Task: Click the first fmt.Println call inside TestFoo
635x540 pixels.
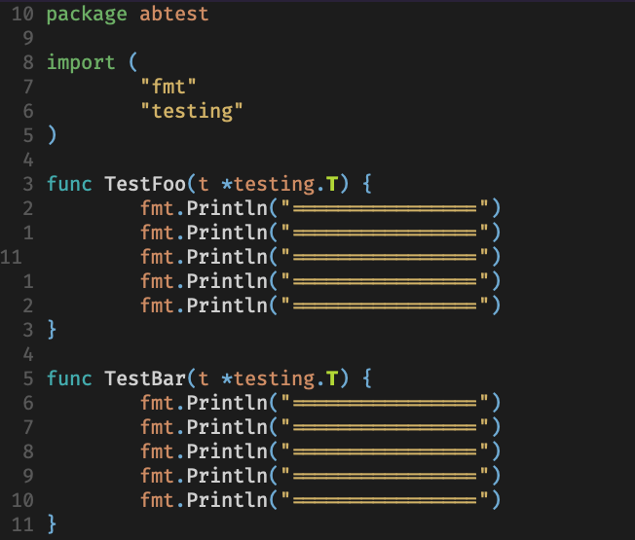Action: tap(204, 208)
